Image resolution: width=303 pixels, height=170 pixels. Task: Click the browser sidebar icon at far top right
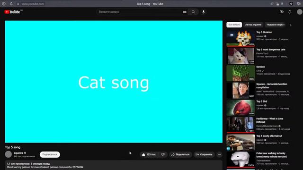pyautogui.click(x=299, y=4)
